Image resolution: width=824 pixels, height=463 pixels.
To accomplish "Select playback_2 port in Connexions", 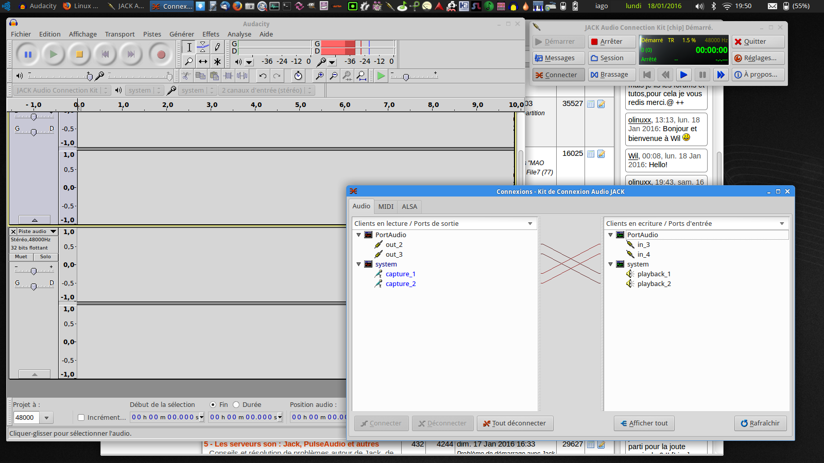I will click(x=654, y=283).
